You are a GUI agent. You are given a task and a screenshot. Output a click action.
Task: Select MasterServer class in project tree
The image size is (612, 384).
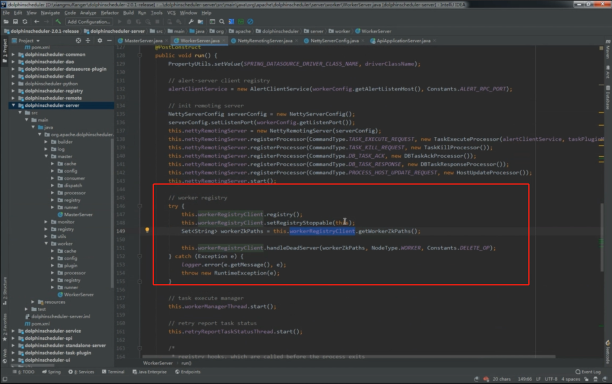[75, 214]
